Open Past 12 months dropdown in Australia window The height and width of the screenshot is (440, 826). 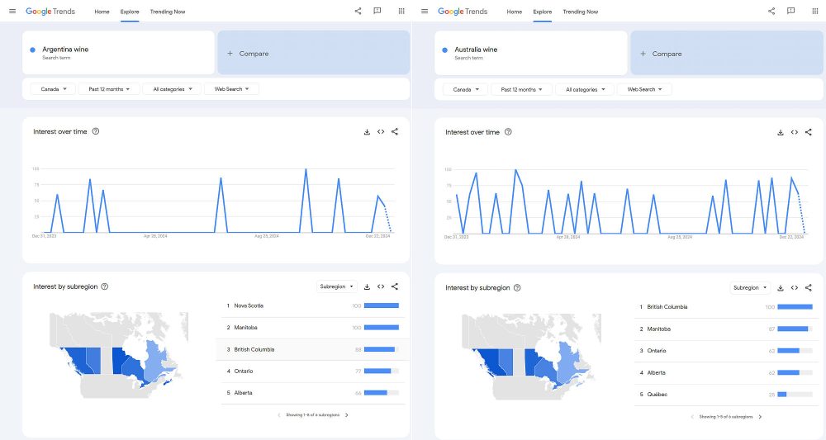coord(521,89)
